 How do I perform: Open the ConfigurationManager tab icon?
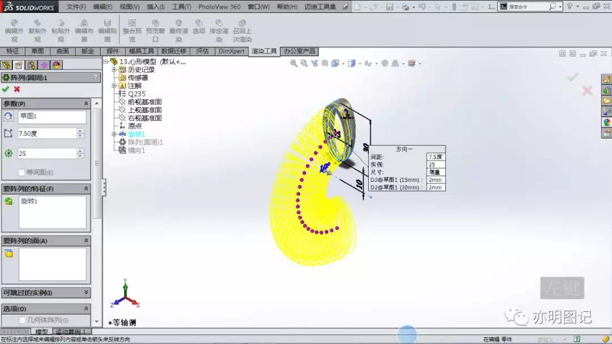(x=31, y=65)
